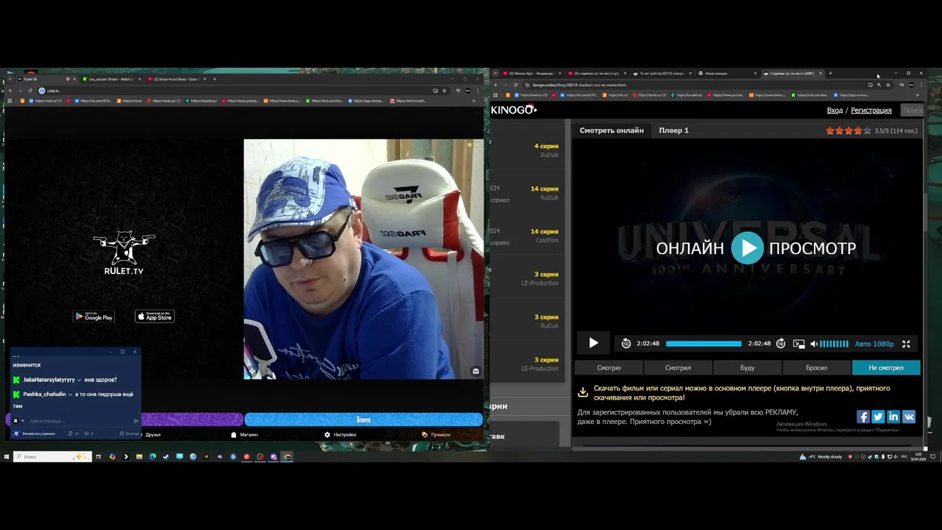Image resolution: width=942 pixels, height=530 pixels.
Task: Switch to the 12 лет рабства browser tab
Action: pyautogui.click(x=661, y=74)
